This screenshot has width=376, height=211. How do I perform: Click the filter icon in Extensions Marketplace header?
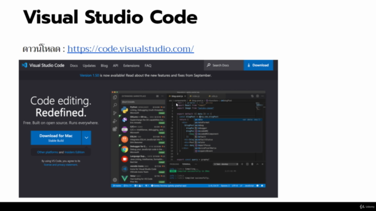point(157,96)
